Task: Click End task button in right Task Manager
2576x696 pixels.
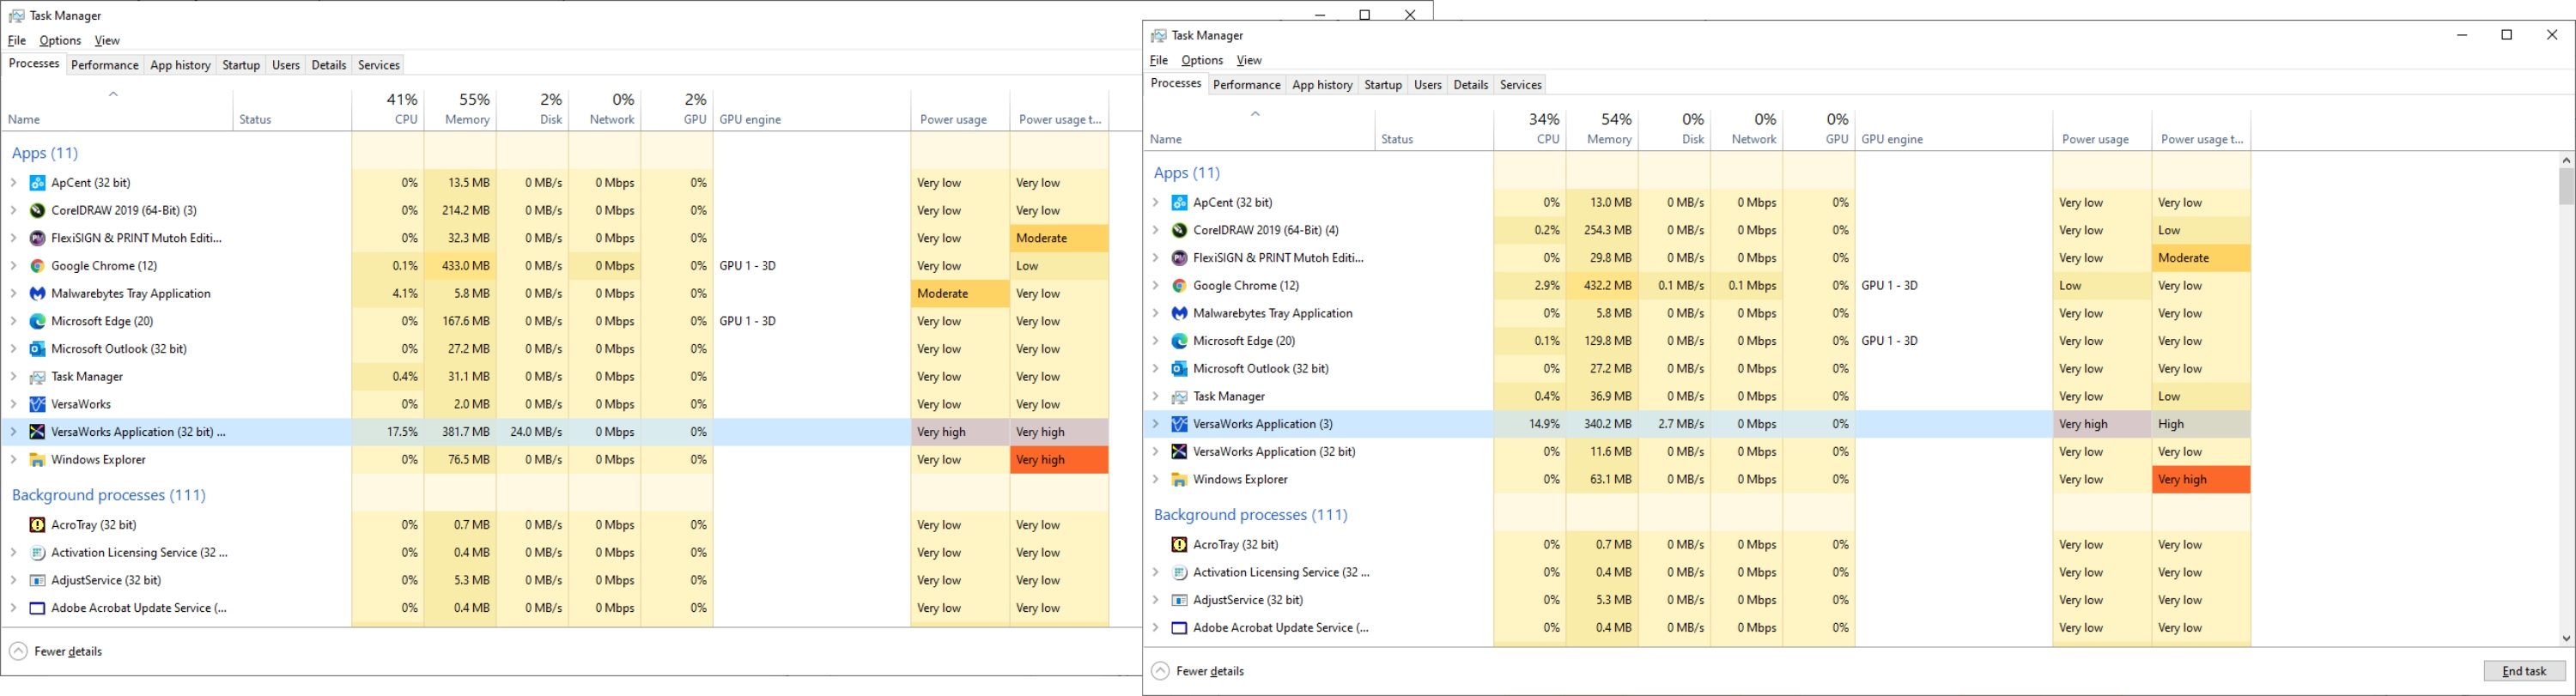Action: (2524, 671)
